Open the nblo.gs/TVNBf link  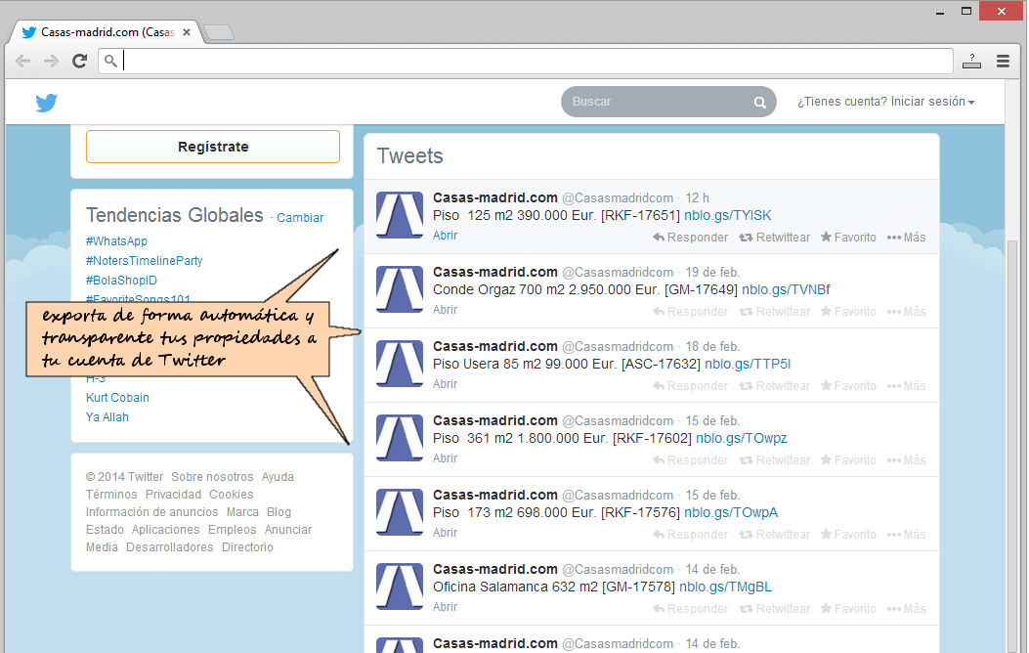(786, 289)
